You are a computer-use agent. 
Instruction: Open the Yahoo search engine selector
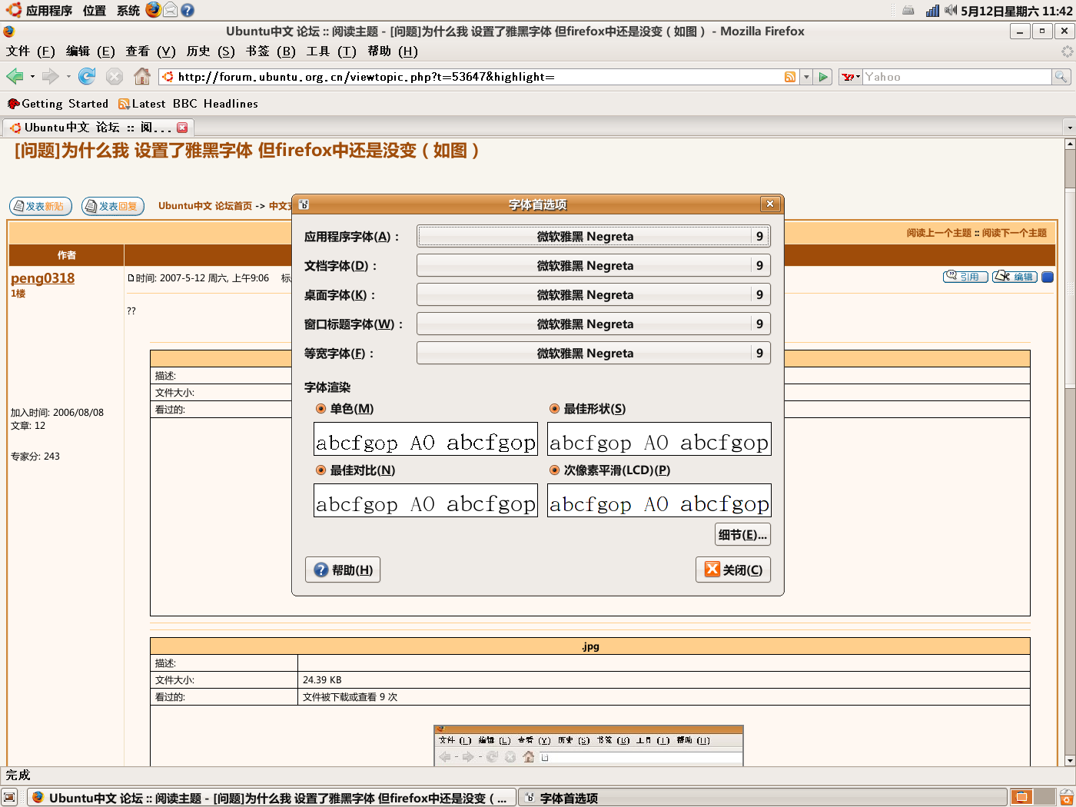(850, 77)
